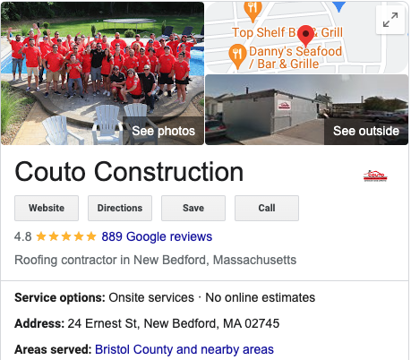Click the Danny's Seafood / Bar & Grille map label

295,57
